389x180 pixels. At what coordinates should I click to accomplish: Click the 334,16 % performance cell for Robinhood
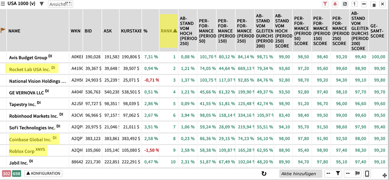pos(245,115)
